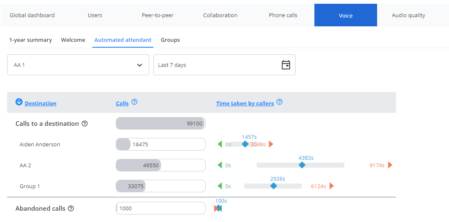Select the 1-year summary sub-tab

click(31, 40)
